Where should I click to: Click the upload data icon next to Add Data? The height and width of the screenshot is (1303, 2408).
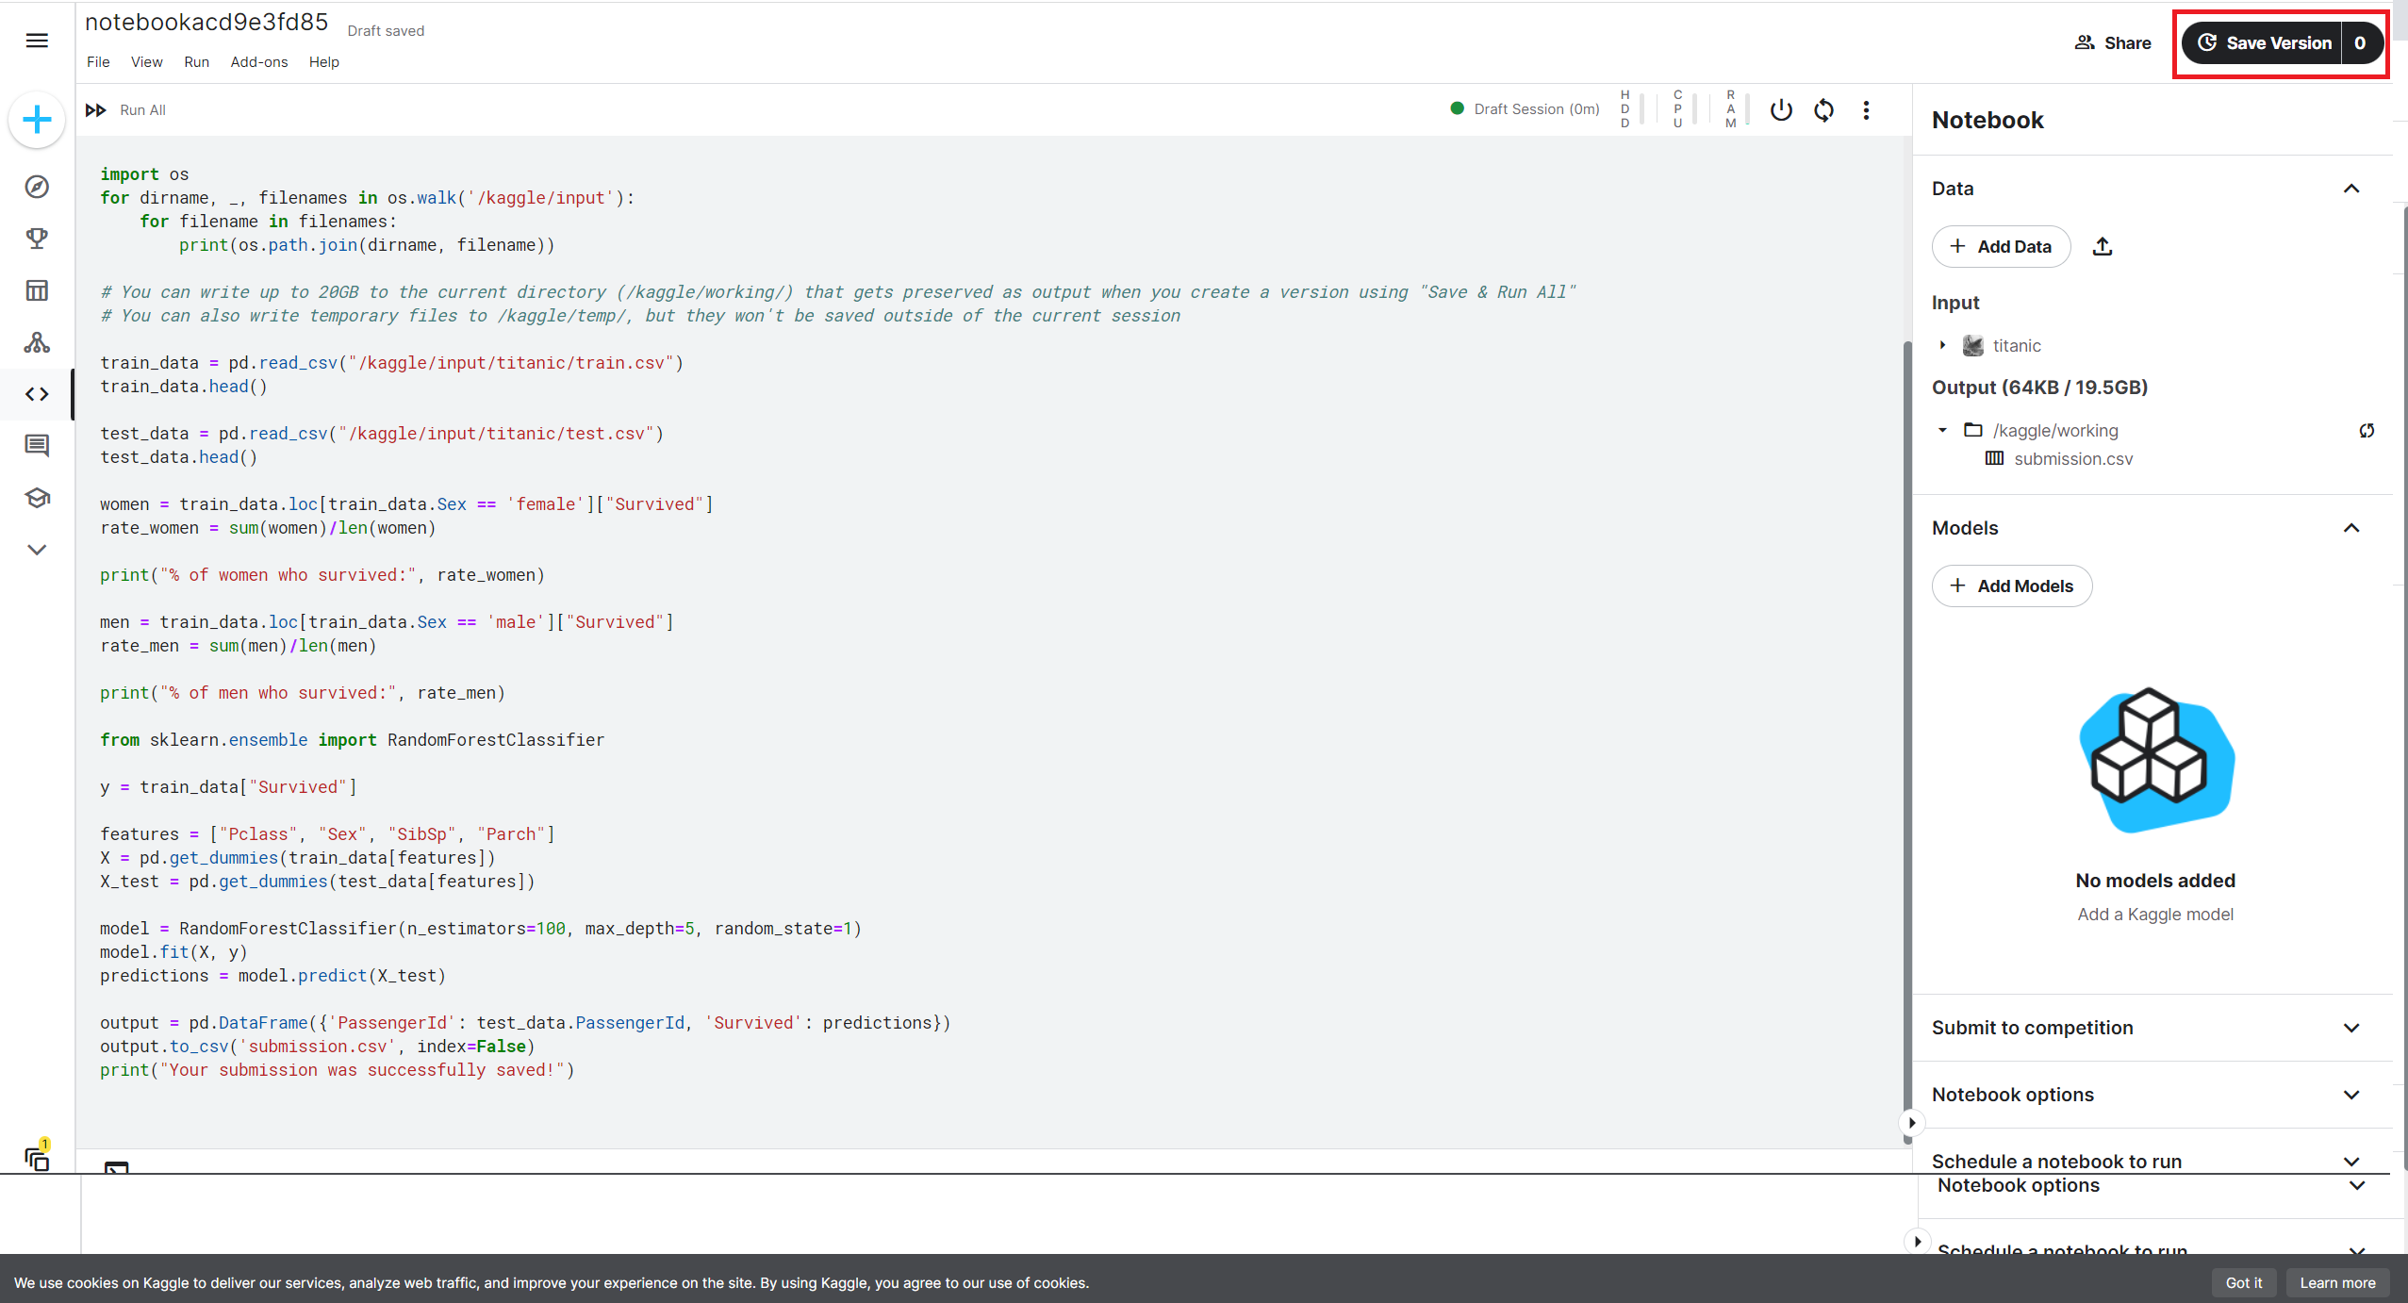[x=2102, y=247]
